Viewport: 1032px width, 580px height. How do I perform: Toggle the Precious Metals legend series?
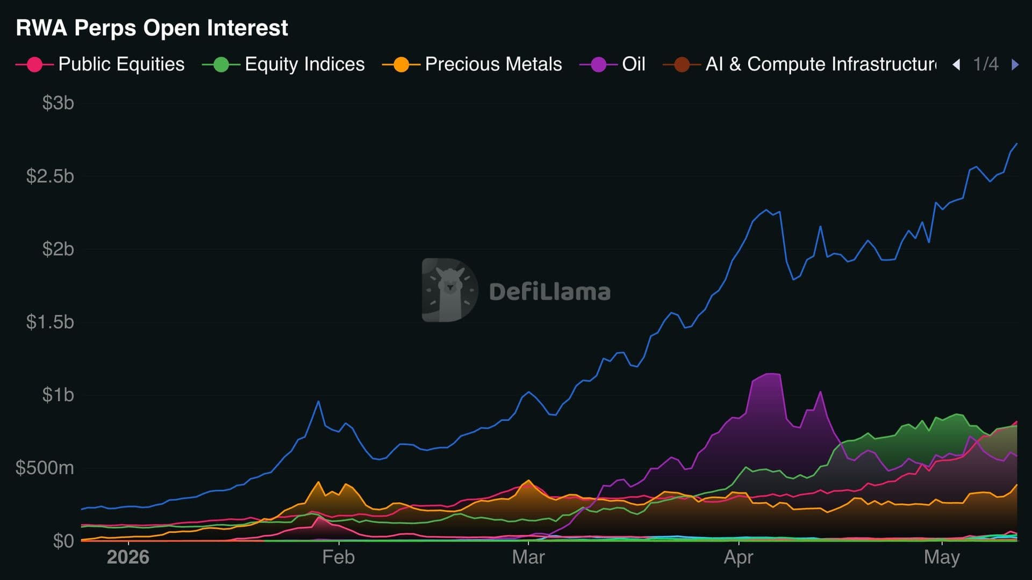[472, 64]
